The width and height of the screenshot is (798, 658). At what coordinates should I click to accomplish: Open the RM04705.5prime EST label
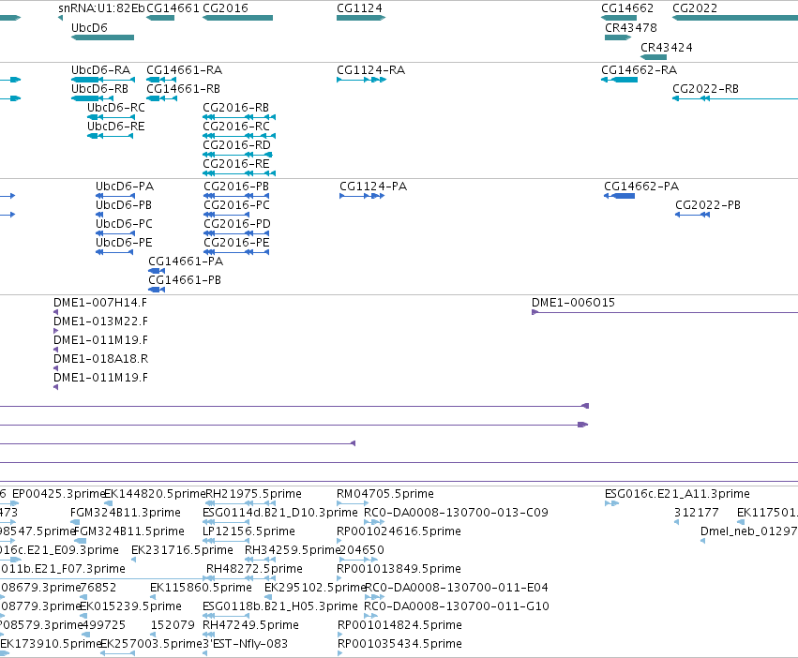point(385,494)
